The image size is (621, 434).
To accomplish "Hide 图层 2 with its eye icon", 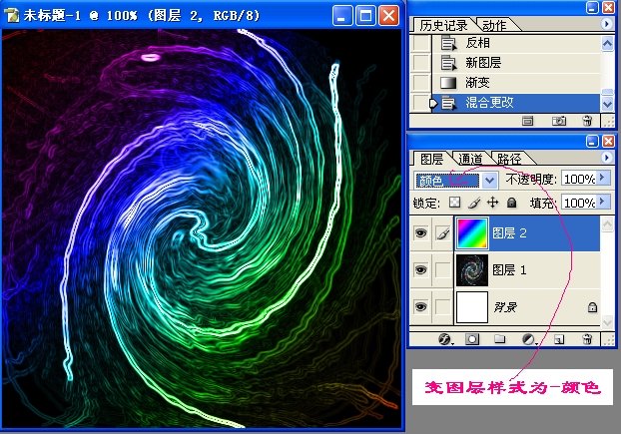I will coord(420,233).
